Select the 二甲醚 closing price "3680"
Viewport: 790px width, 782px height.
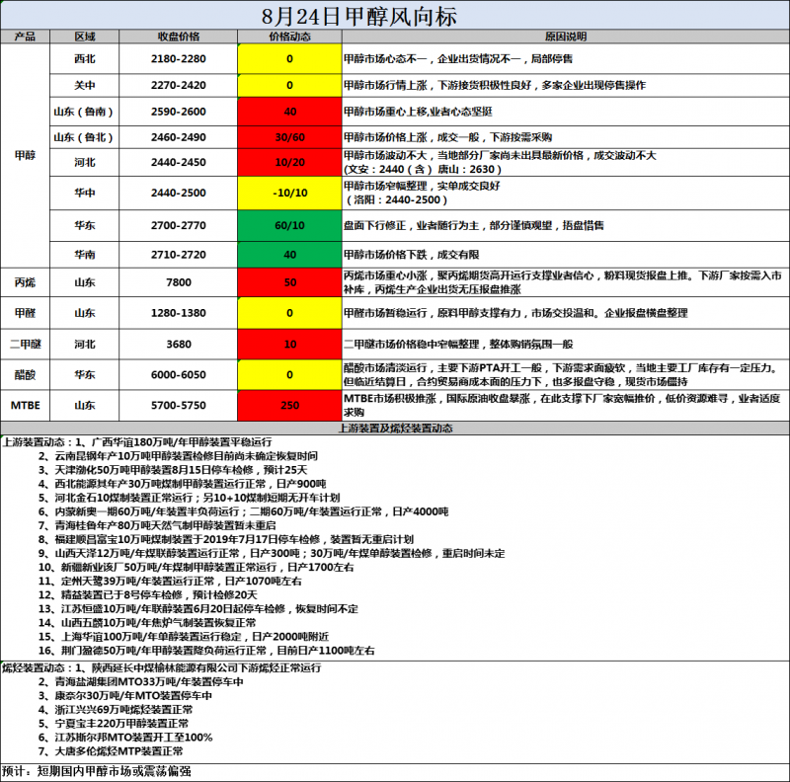tap(179, 345)
